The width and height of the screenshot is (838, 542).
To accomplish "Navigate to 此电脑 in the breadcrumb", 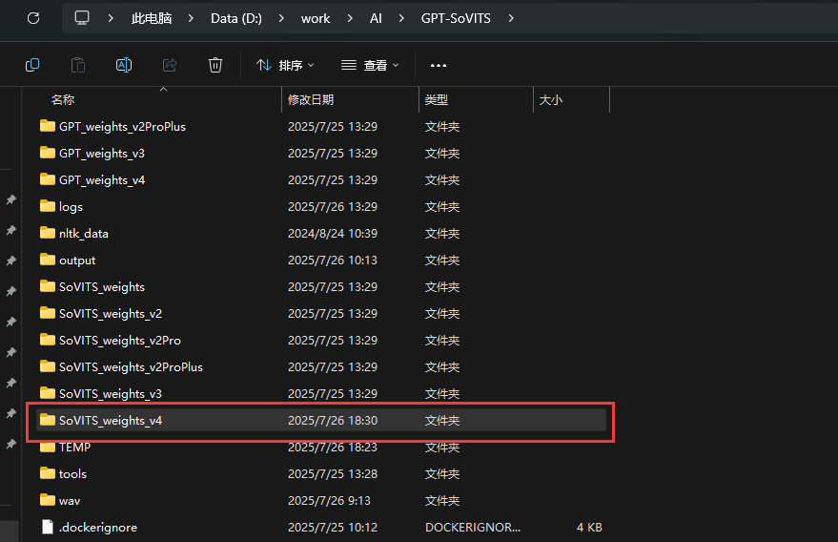I will (151, 18).
